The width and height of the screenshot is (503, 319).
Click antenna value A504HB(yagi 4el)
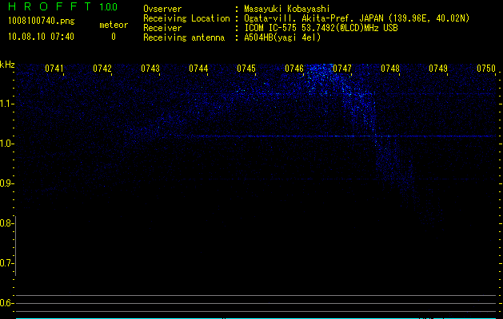tap(282, 37)
